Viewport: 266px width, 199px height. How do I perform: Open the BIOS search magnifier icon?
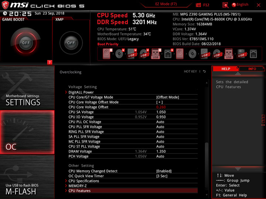(225, 5)
